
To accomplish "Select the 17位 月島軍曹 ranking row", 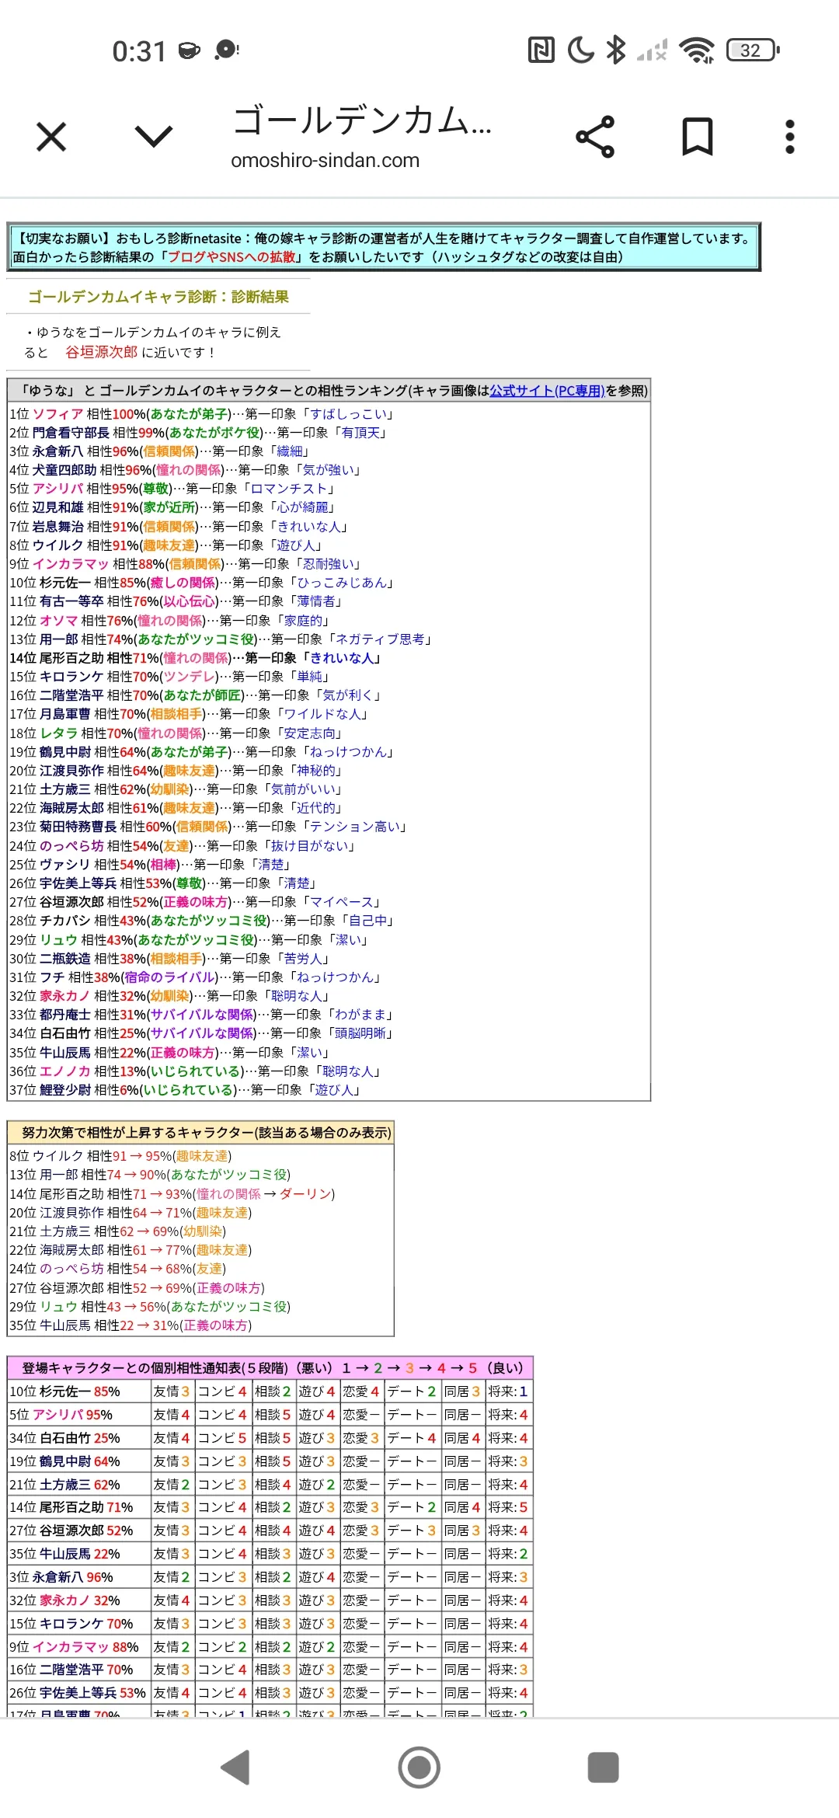I will point(329,714).
